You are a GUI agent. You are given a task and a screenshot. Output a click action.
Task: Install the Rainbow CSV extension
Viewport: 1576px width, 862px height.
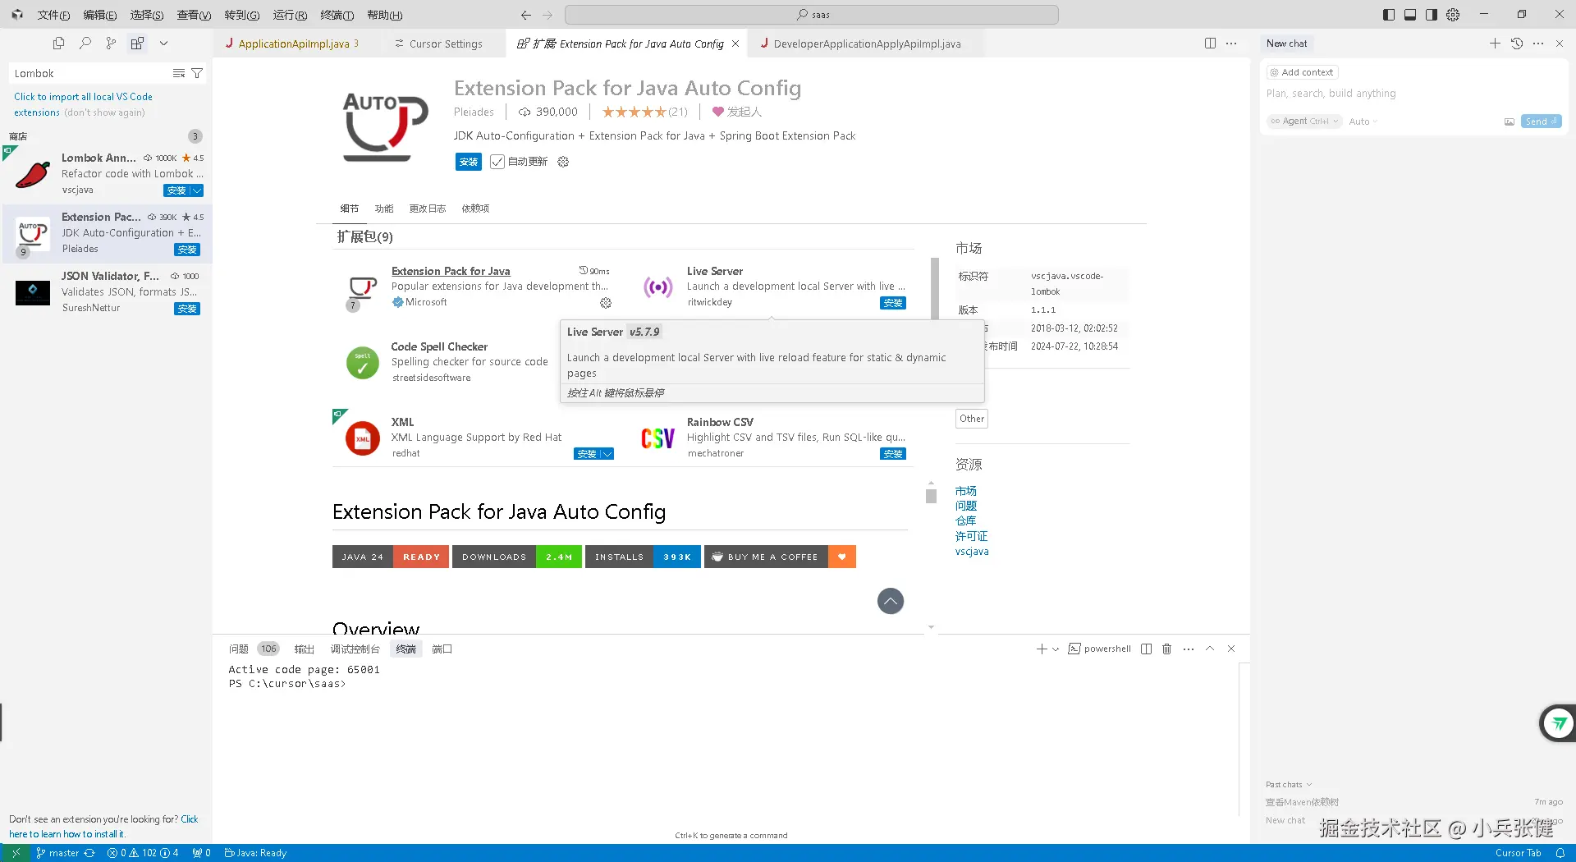(893, 454)
